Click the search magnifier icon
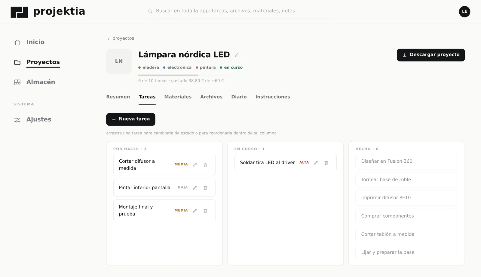The height and width of the screenshot is (277, 481). click(x=150, y=11)
